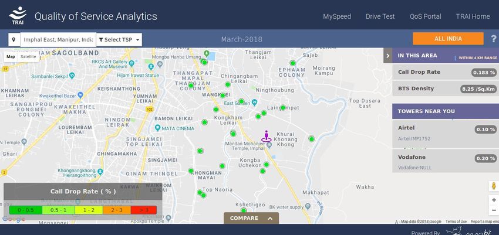
Task: Select green tower dot at Wangkhei
Action: point(222,96)
